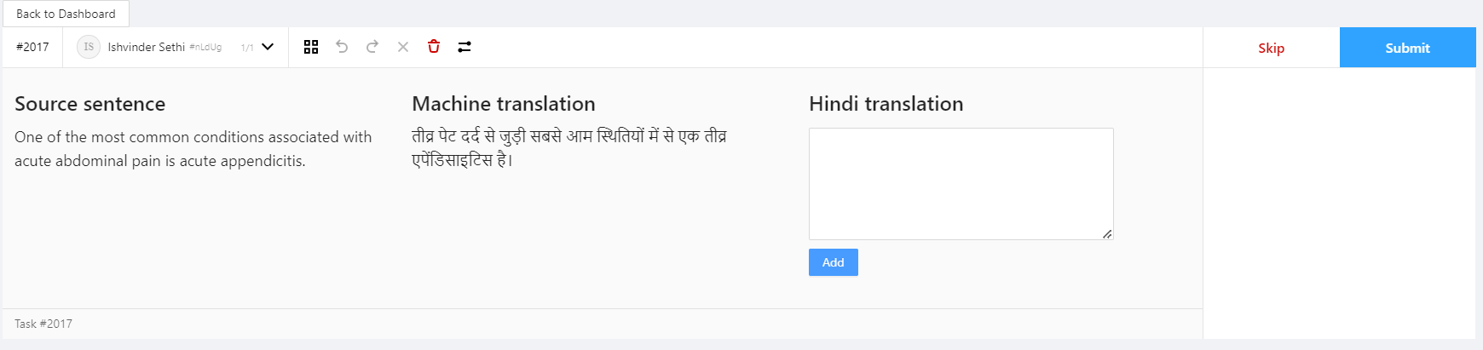Screen dimensions: 1483x350
Task: Click the Hindi machine translation text
Action: pyautogui.click(x=569, y=148)
